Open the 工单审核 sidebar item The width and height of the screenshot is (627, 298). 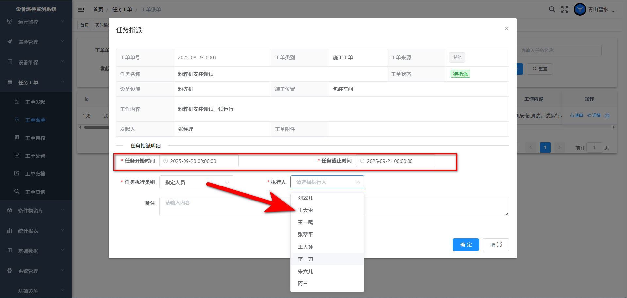tap(35, 138)
